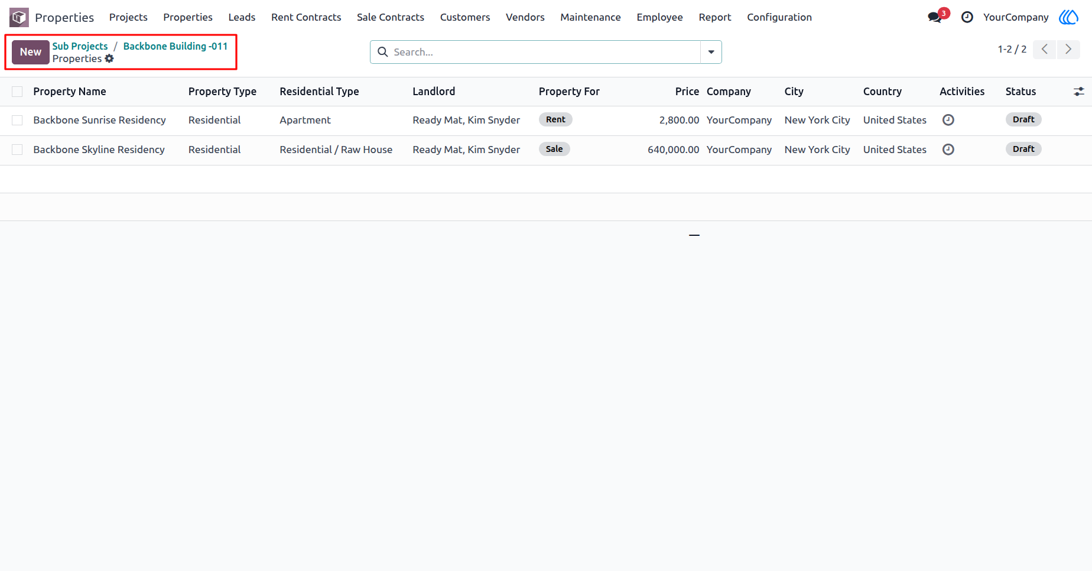
Task: Open the Projects menu
Action: click(x=128, y=17)
